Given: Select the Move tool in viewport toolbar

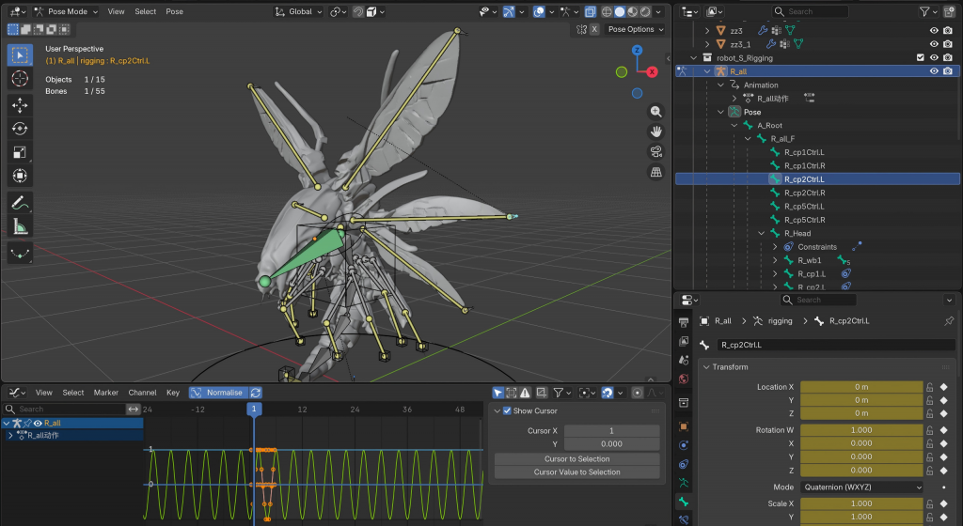Looking at the screenshot, I should pos(20,105).
